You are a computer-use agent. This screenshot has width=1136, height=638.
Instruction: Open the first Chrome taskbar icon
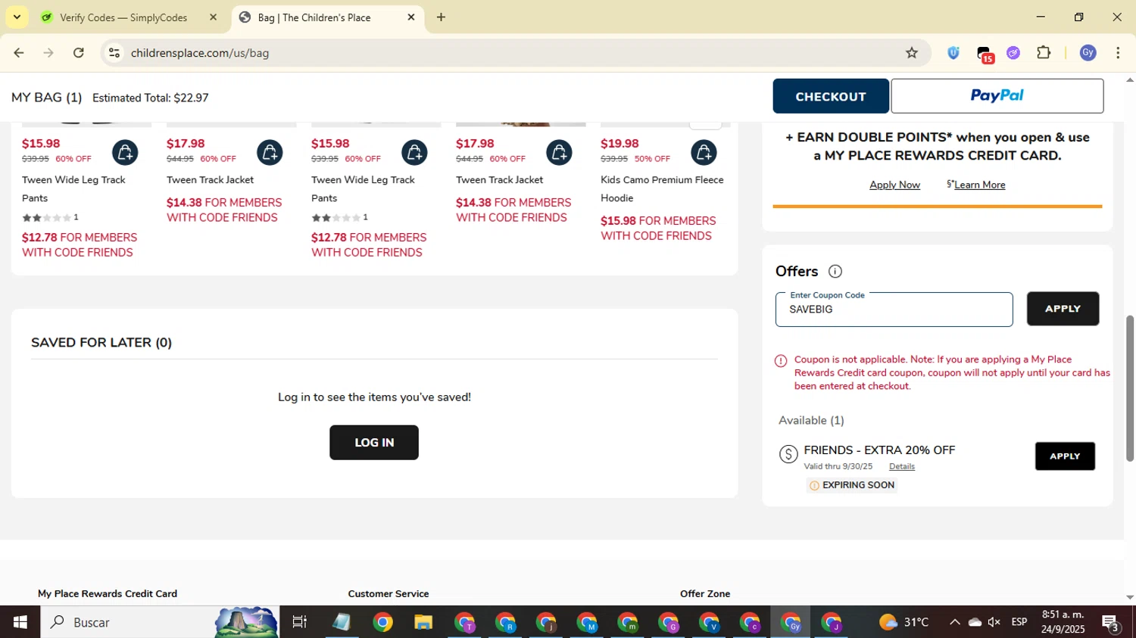pyautogui.click(x=382, y=622)
